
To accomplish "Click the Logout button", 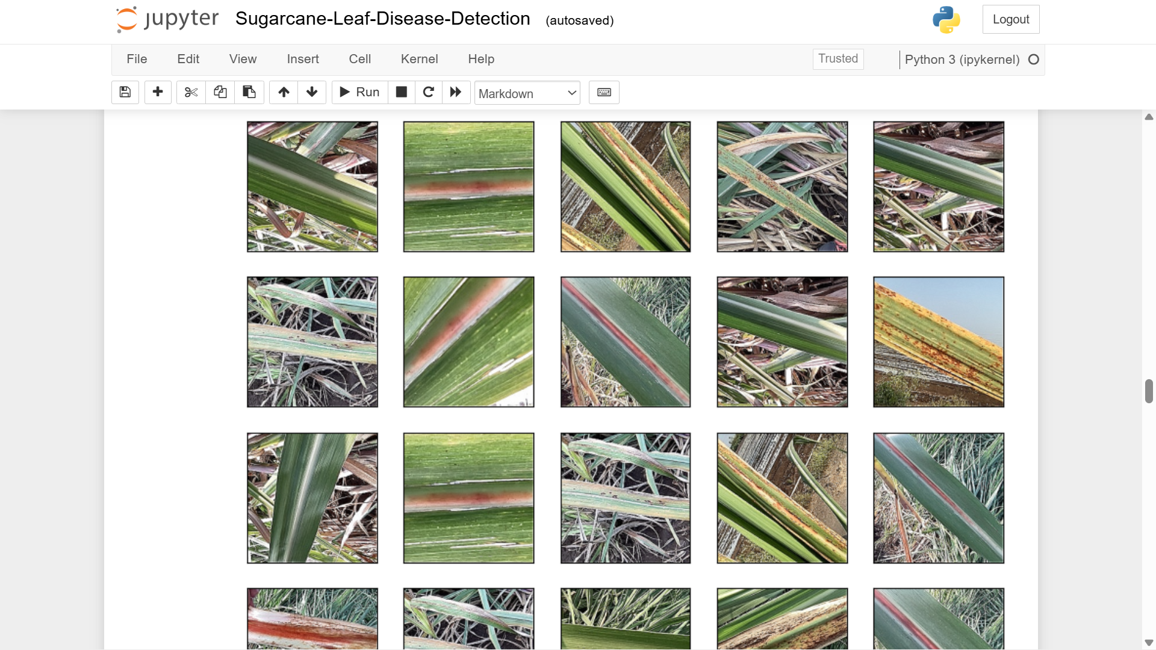I will [1011, 19].
